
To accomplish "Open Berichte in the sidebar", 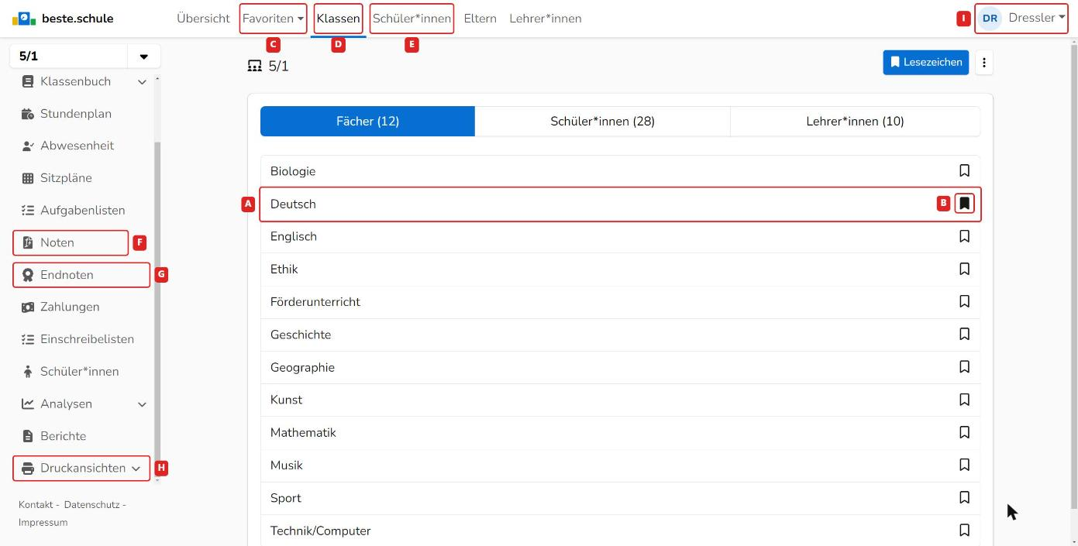I will pos(63,436).
